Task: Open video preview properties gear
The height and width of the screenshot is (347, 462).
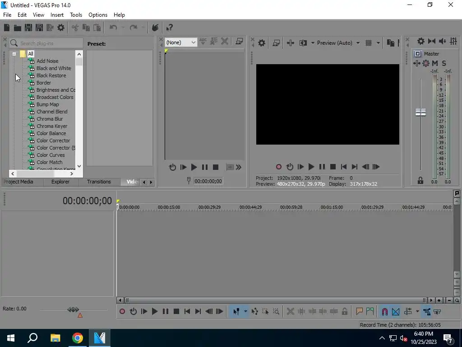Action: coord(261,43)
